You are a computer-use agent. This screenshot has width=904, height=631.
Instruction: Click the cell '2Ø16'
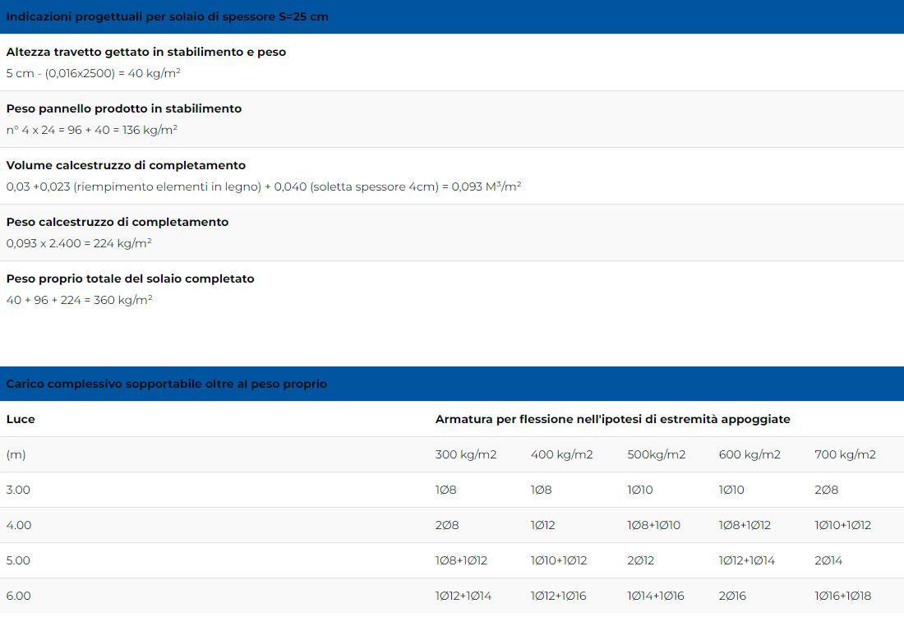[732, 596]
